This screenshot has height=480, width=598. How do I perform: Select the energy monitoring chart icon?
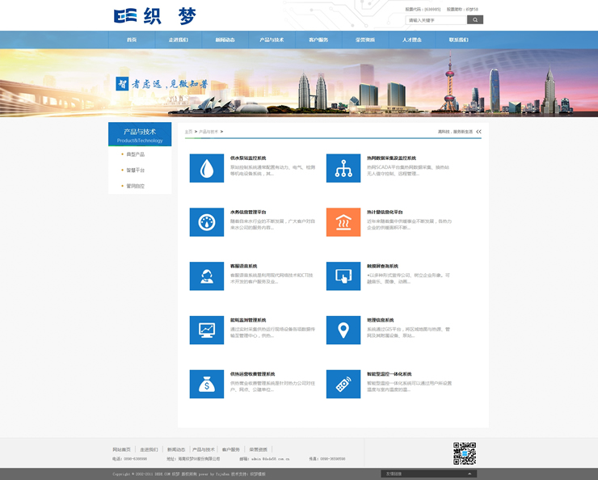(207, 330)
